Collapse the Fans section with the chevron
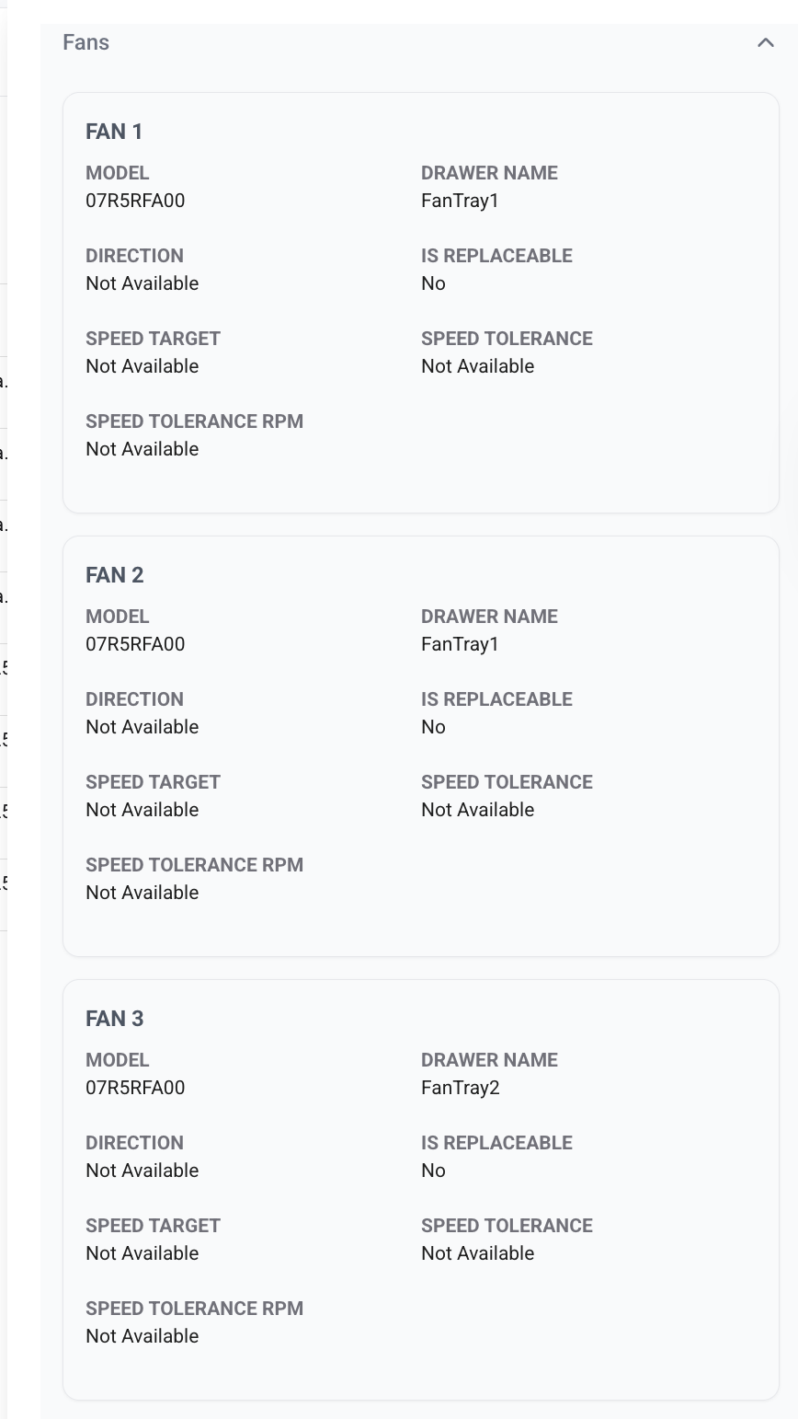Viewport: 798px width, 1419px height. tap(765, 42)
